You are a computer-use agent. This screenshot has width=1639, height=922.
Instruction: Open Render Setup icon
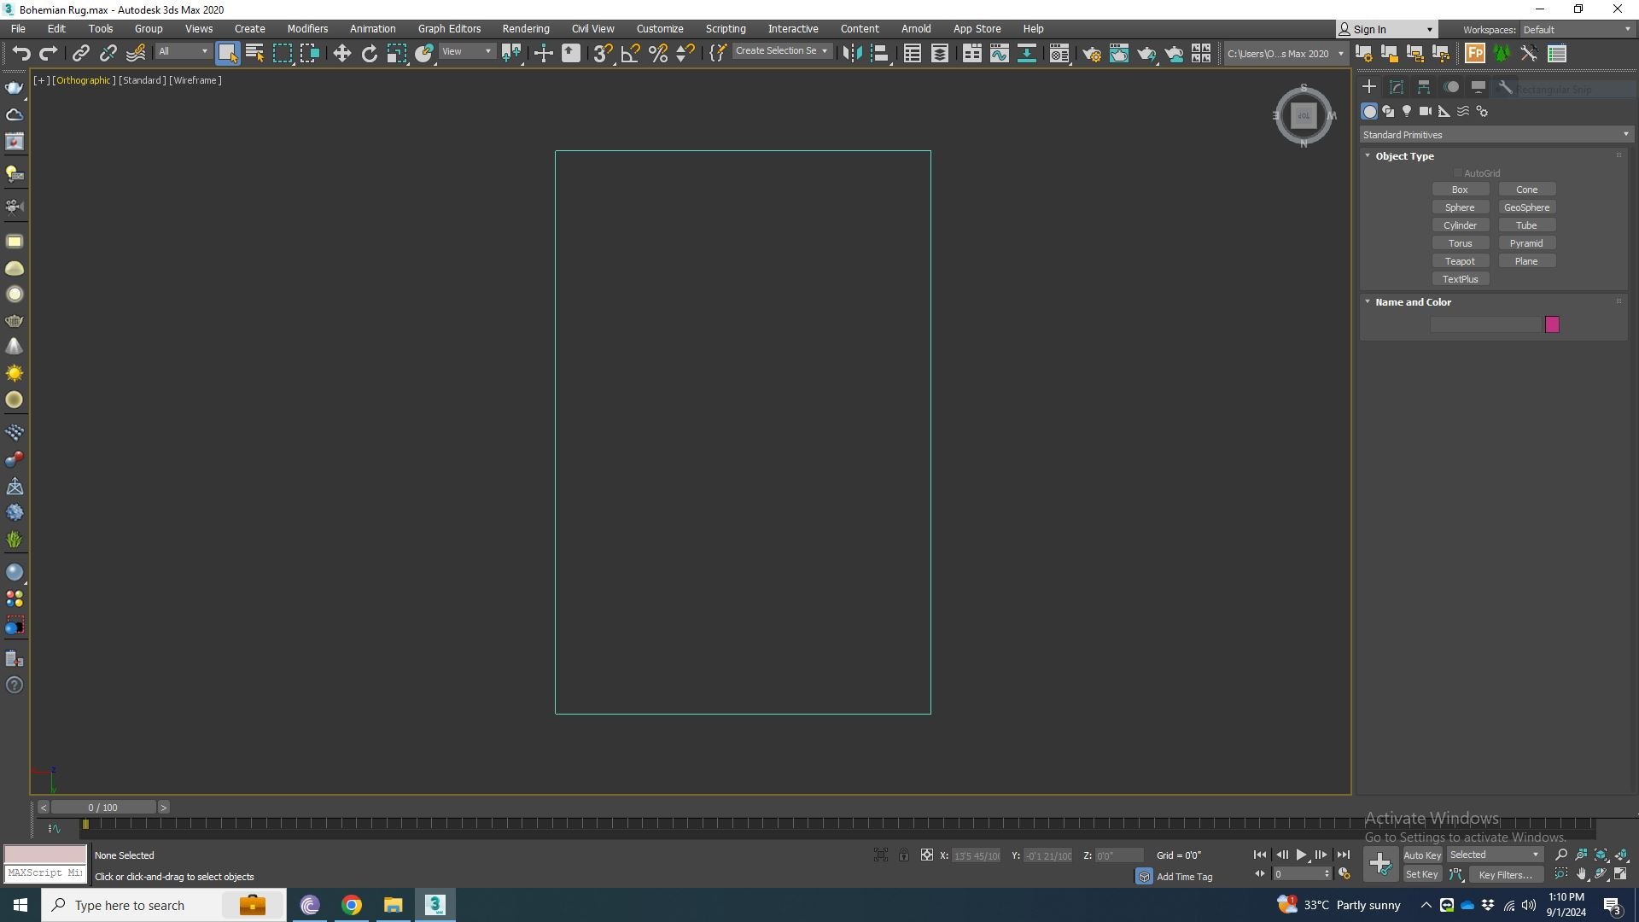click(x=1092, y=53)
